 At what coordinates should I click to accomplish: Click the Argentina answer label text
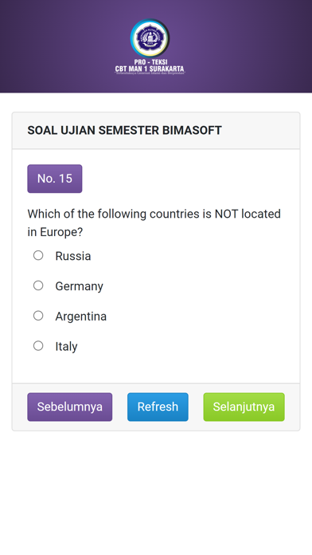pos(80,316)
